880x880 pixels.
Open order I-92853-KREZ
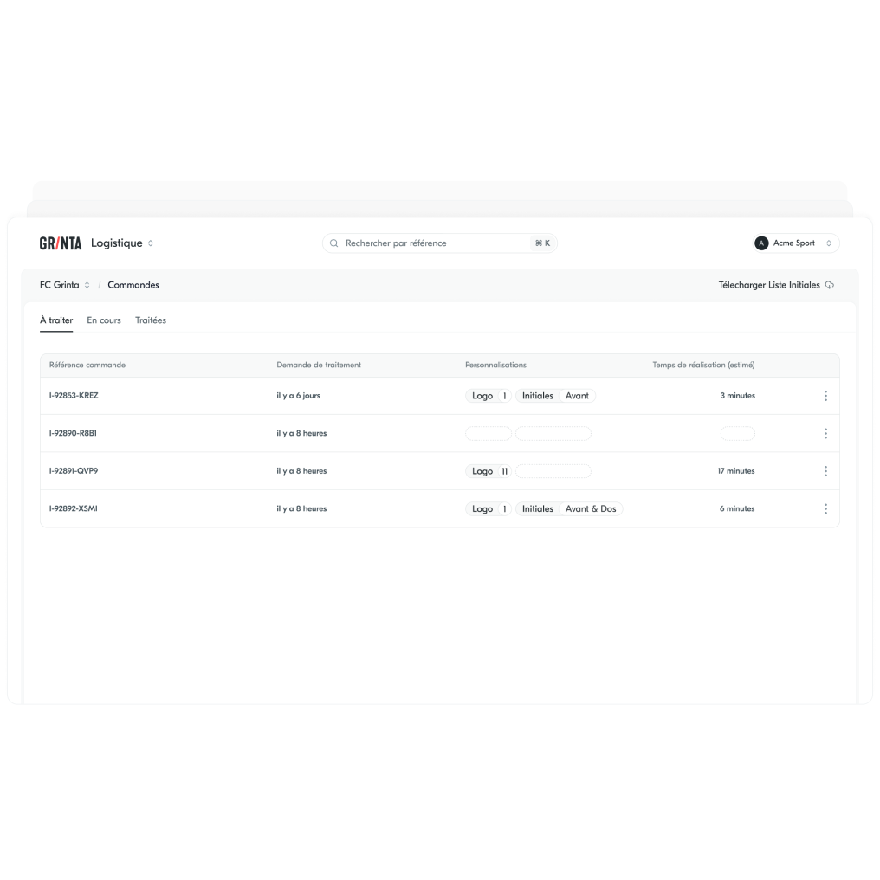coord(74,396)
